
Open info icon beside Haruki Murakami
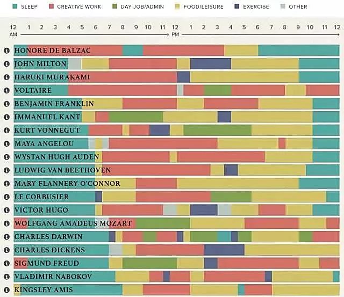point(6,77)
